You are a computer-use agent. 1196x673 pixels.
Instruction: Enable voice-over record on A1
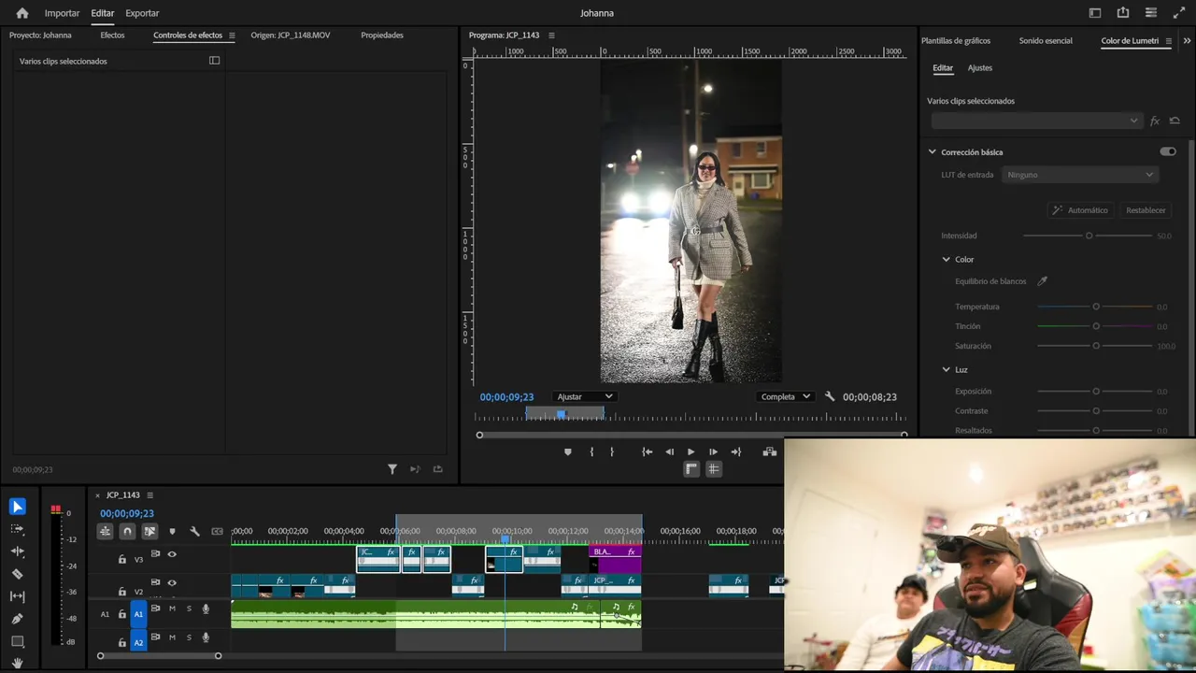pyautogui.click(x=206, y=609)
